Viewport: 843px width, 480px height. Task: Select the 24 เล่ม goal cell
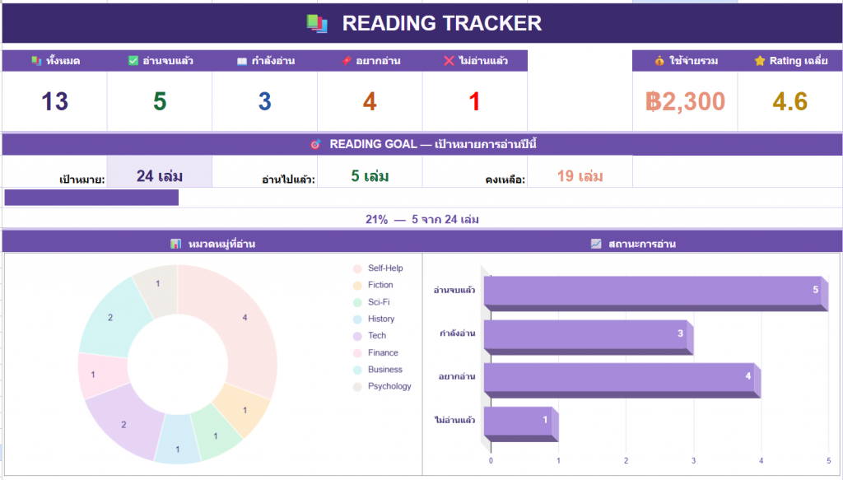point(160,175)
